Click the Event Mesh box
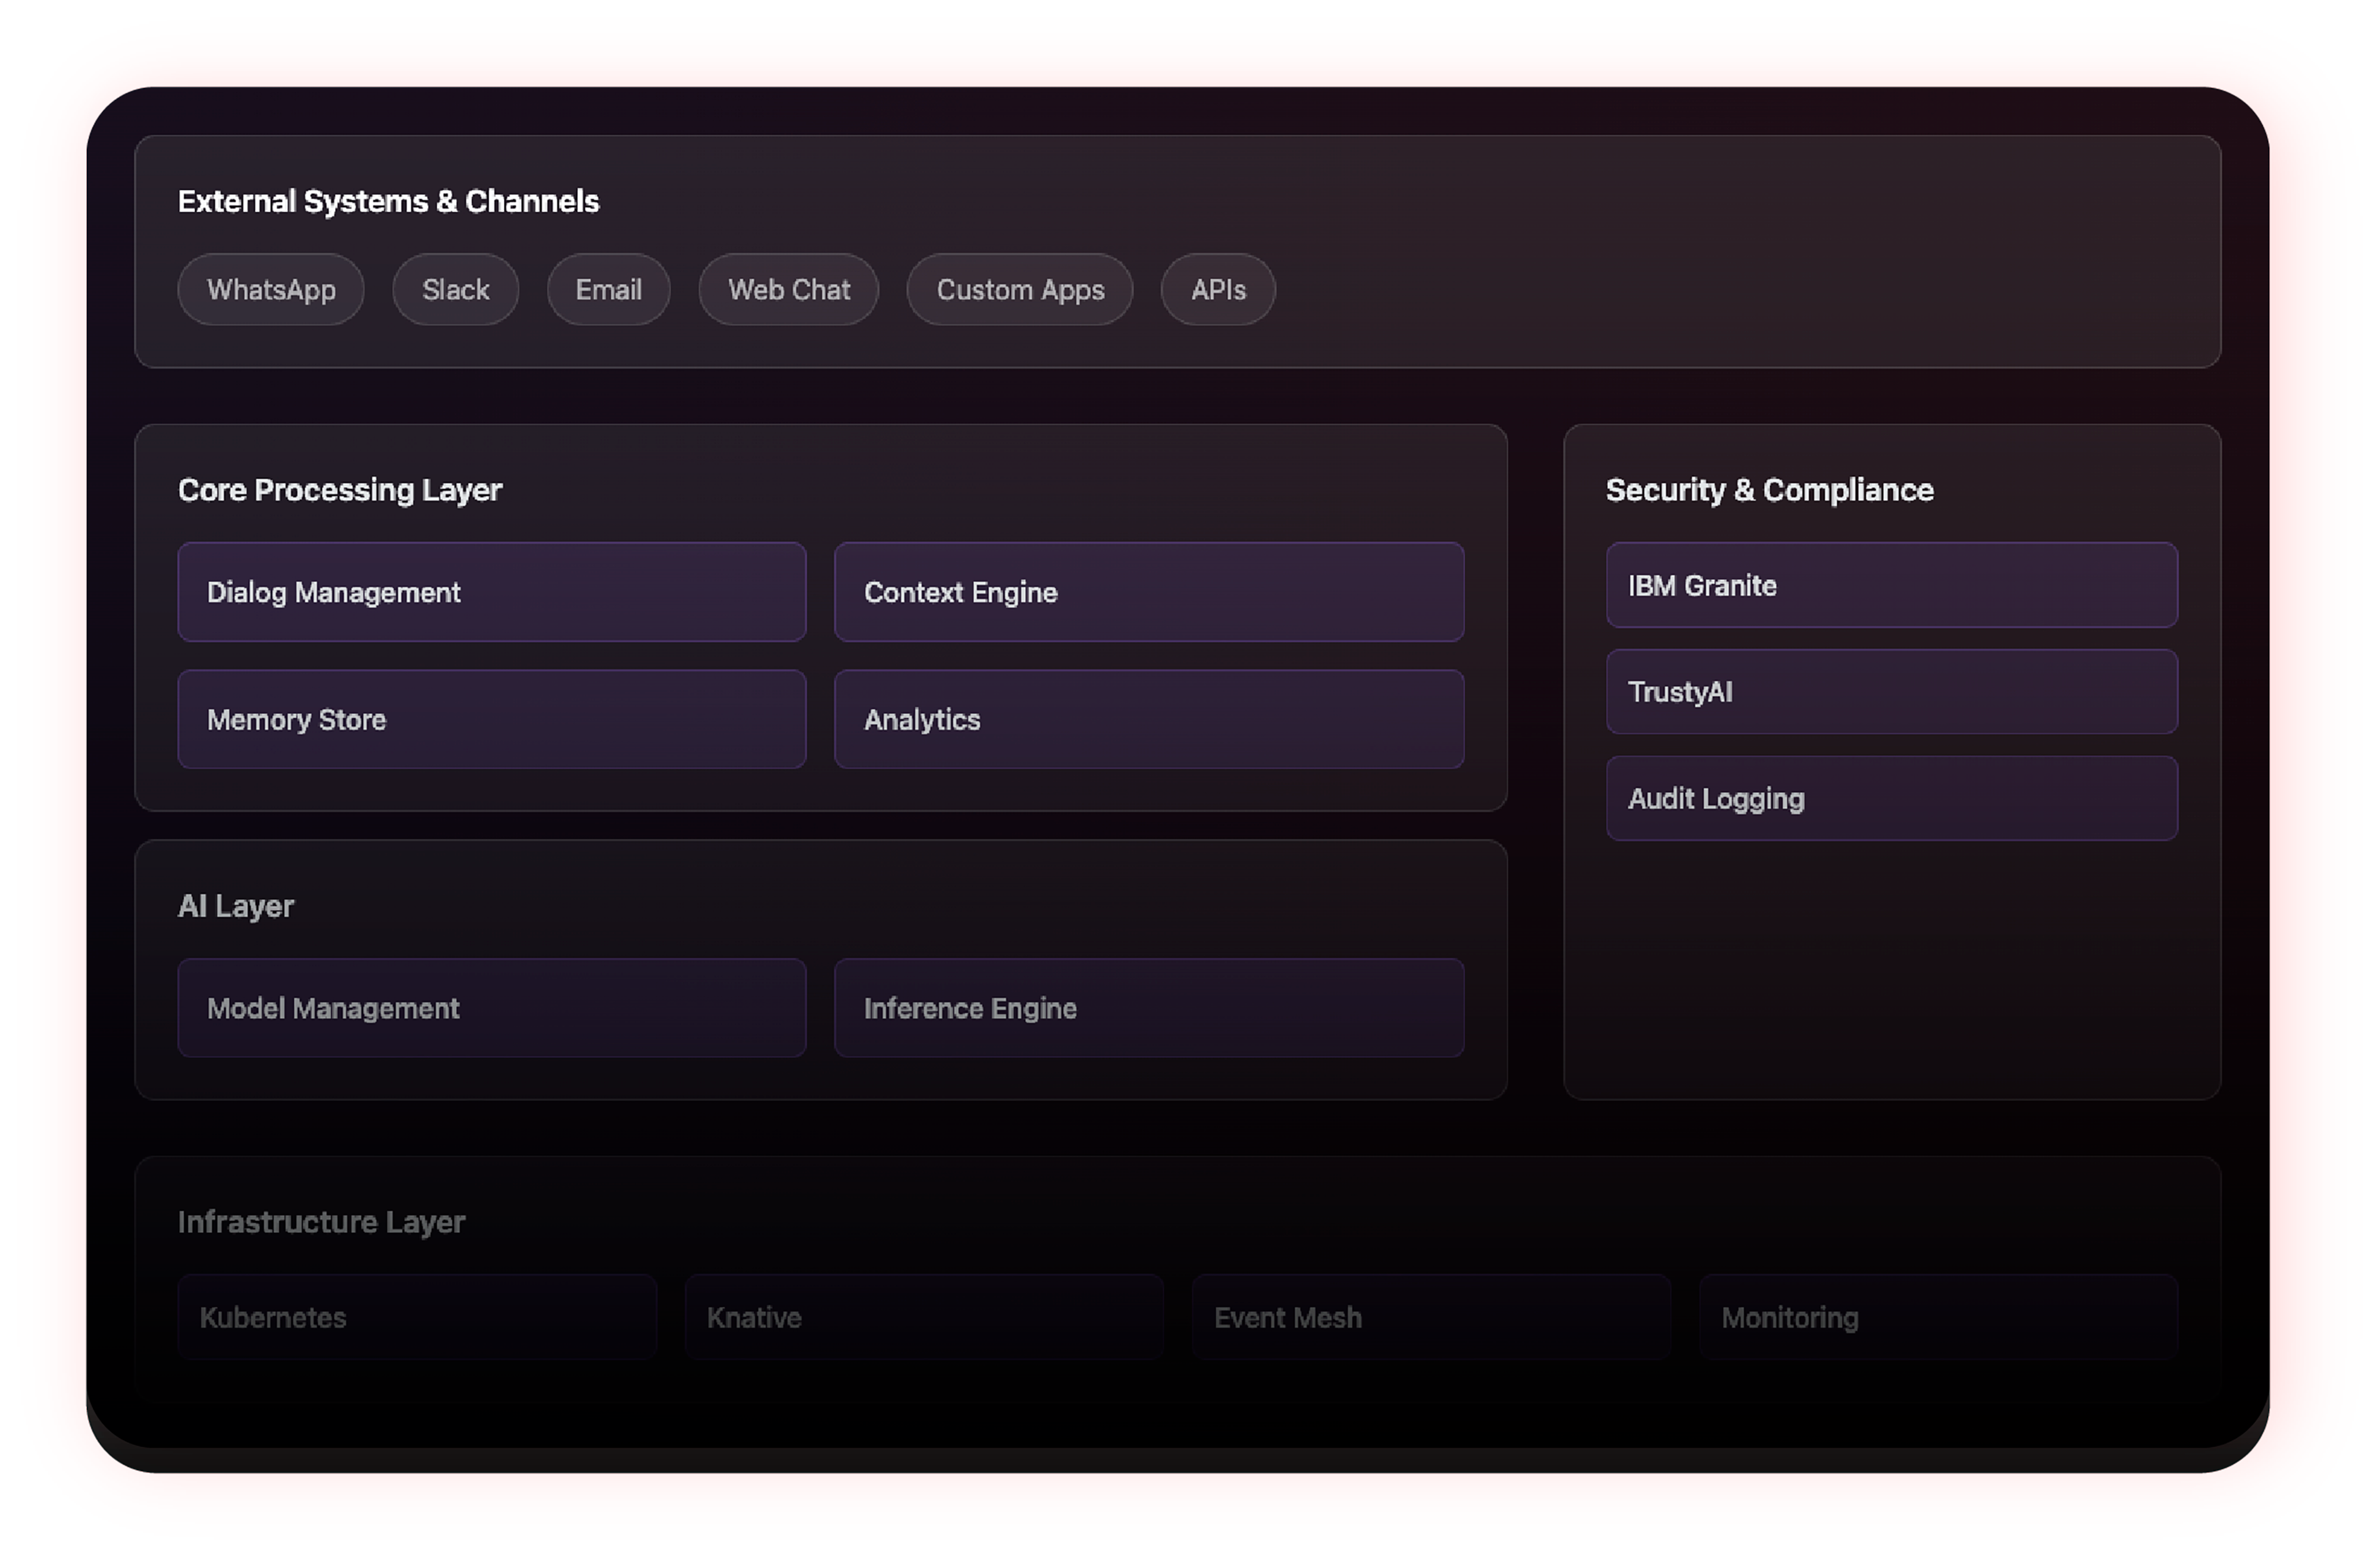This screenshot has height=1557, width=2380. [x=1430, y=1317]
